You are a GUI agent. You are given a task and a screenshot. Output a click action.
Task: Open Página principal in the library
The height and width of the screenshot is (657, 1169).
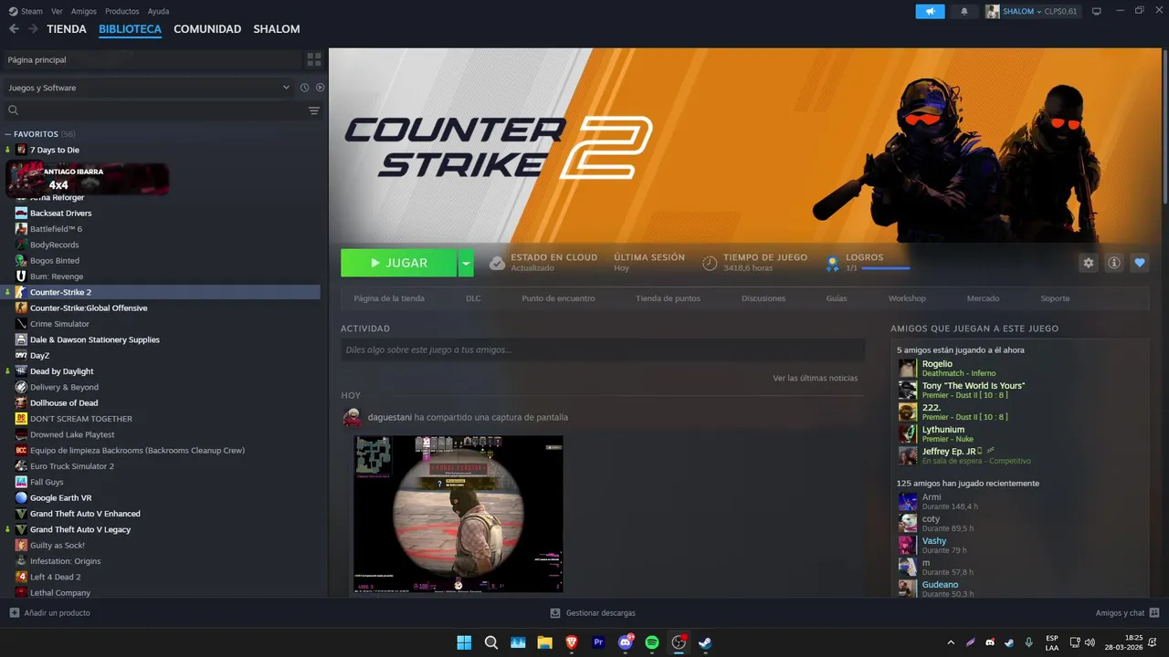[152, 59]
